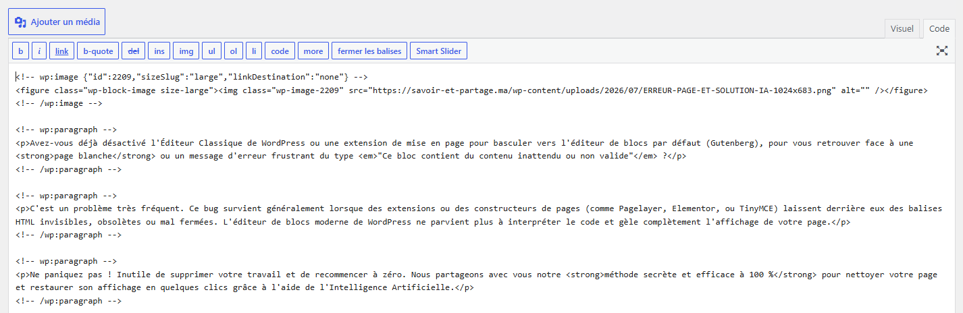Click line starting 'HTML invisibles, obsolètes'

[x=433, y=222]
